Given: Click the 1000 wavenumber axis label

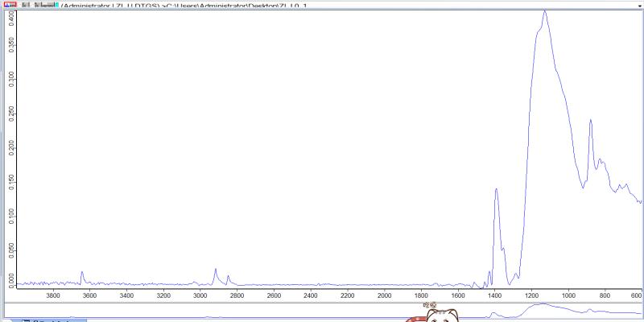Looking at the screenshot, I should pyautogui.click(x=568, y=295).
